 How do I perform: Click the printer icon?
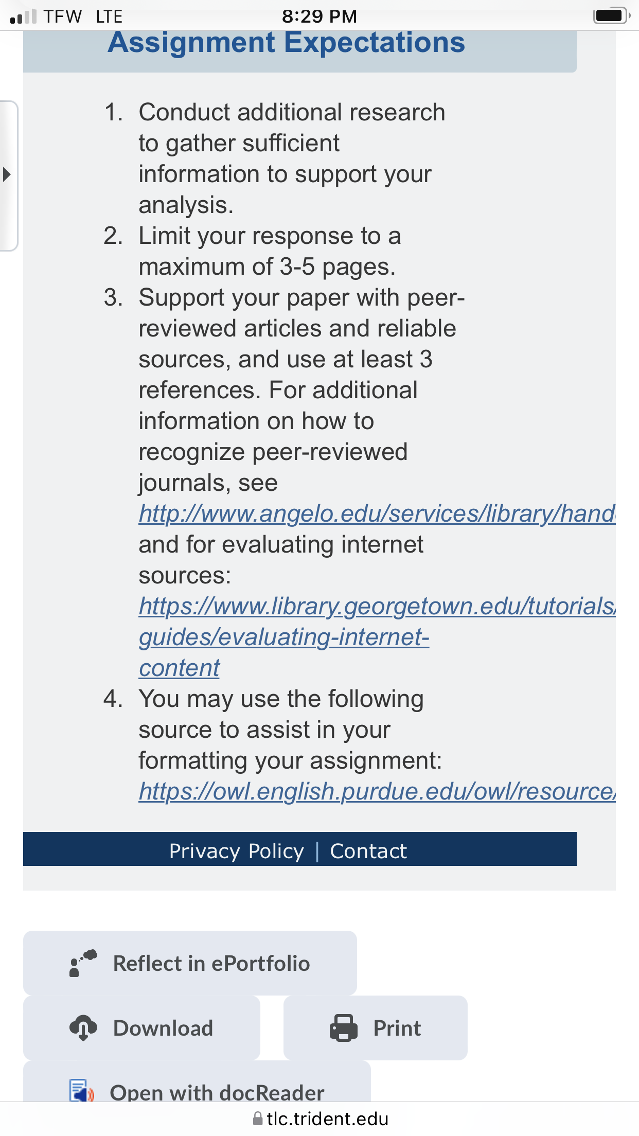coord(344,1028)
